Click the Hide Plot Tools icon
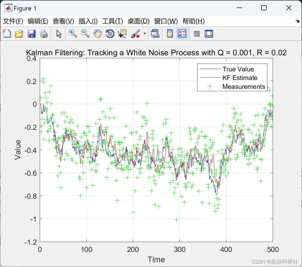The height and width of the screenshot is (267, 302). coord(197,34)
